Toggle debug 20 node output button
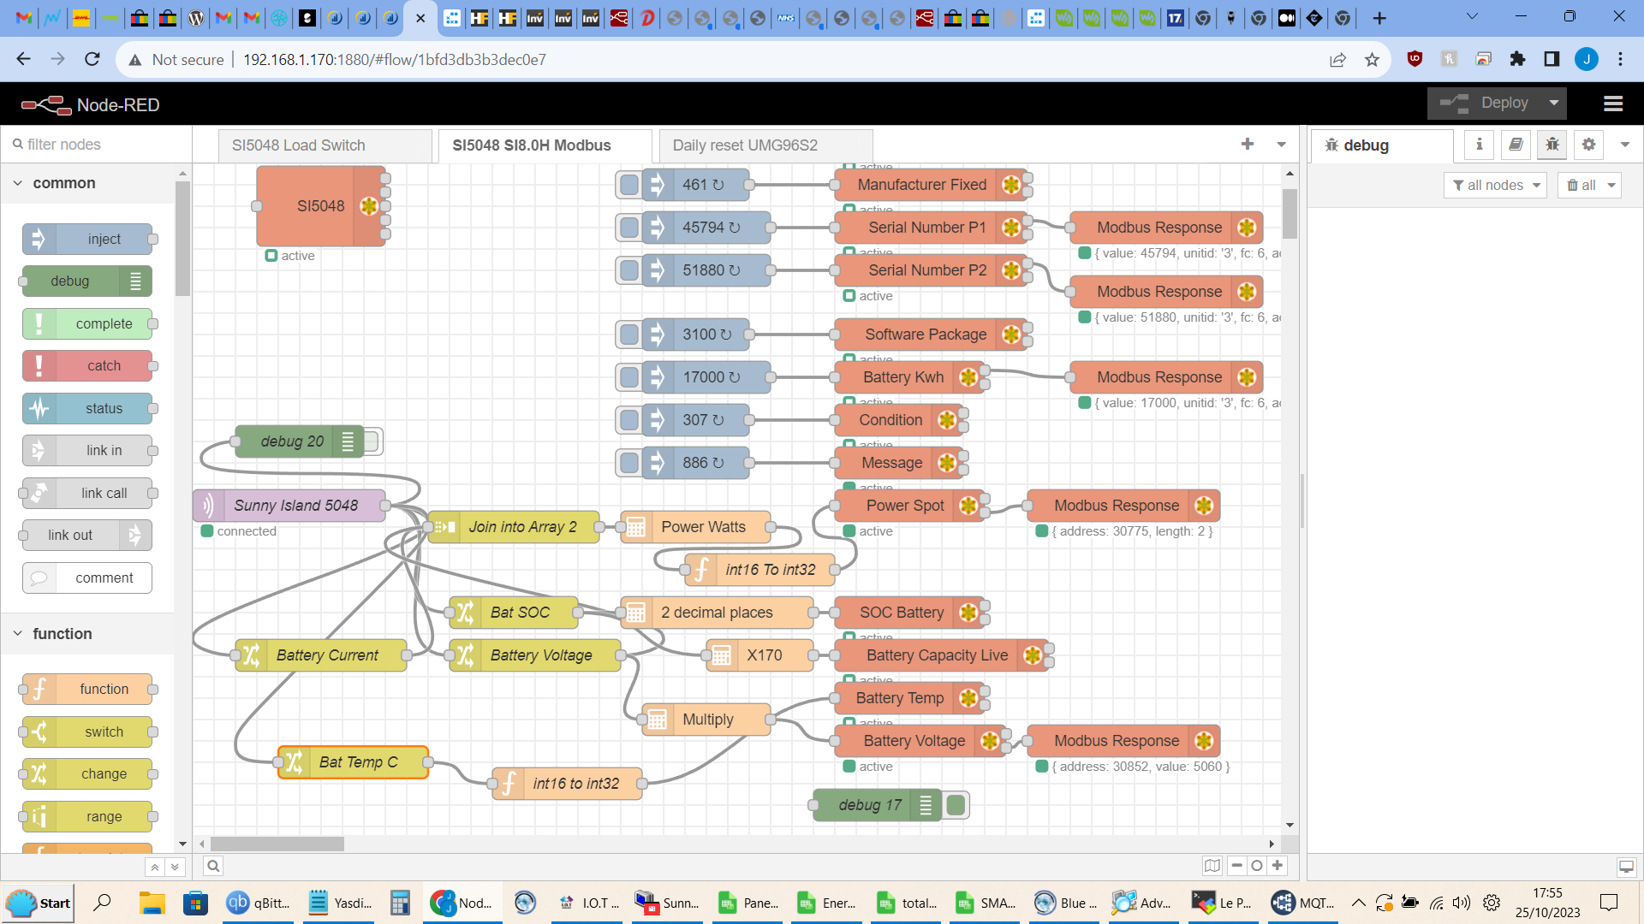This screenshot has width=1644, height=924. [372, 441]
